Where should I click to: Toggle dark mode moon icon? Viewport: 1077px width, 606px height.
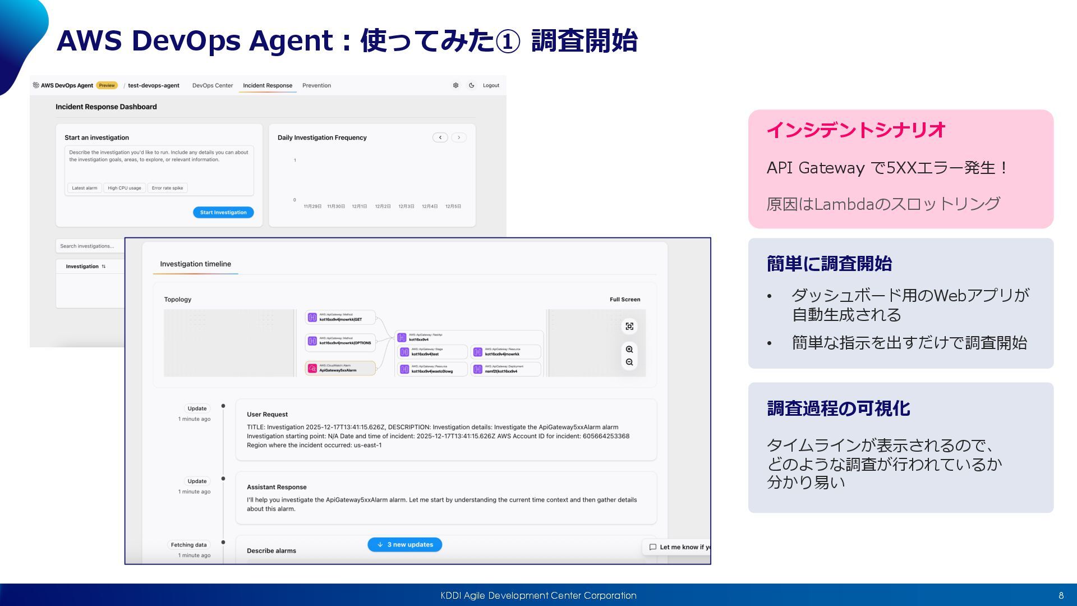click(x=471, y=85)
